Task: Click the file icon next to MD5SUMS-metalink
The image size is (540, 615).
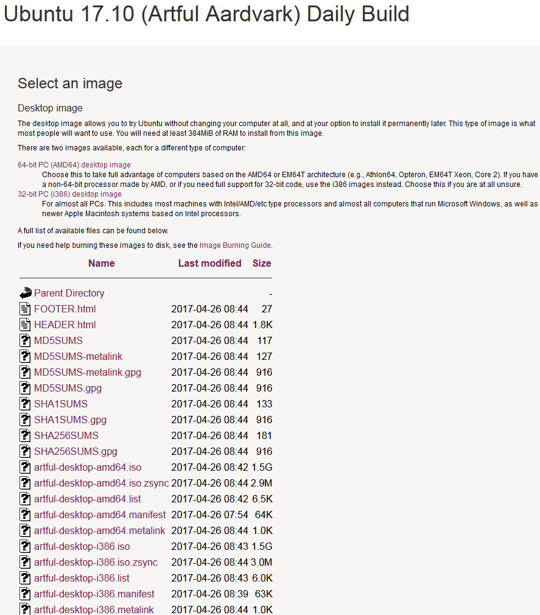Action: click(25, 357)
